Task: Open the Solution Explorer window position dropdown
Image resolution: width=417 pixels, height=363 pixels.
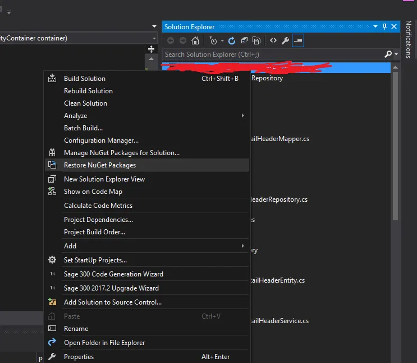Action: click(x=375, y=26)
